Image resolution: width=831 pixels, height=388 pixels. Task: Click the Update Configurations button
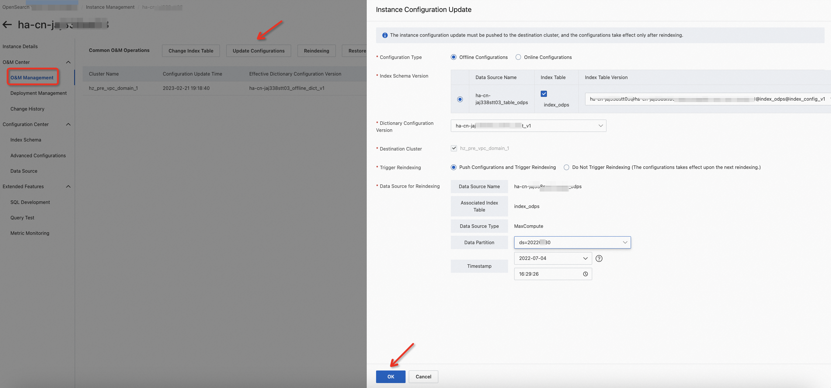[258, 51]
